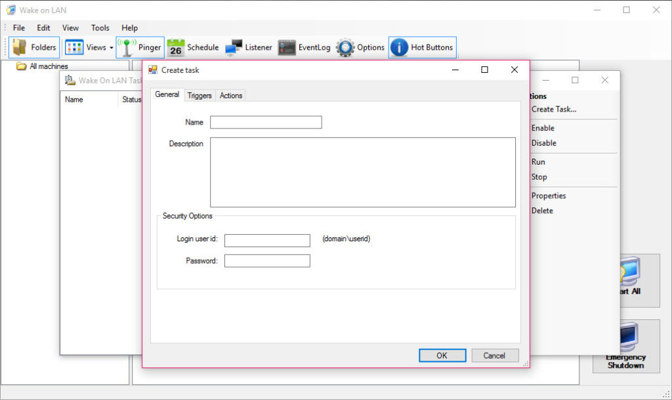Click the Wake on LAN app title icon
Screen dimensions: 672x400
click(11, 10)
